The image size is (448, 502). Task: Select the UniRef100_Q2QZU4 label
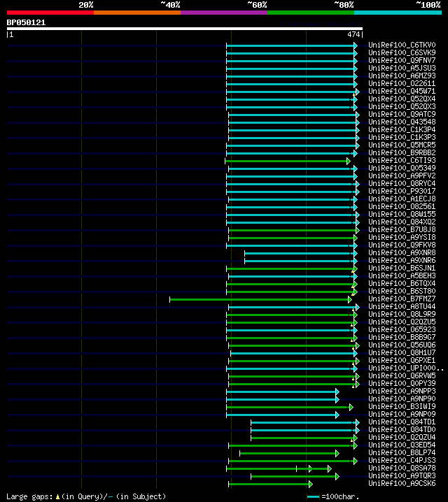pos(402,437)
